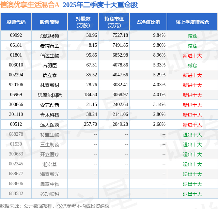Click 新进十大 in the 信达生物 row
Image resolution: width=218 pixels, height=209 pixels.
(192, 56)
